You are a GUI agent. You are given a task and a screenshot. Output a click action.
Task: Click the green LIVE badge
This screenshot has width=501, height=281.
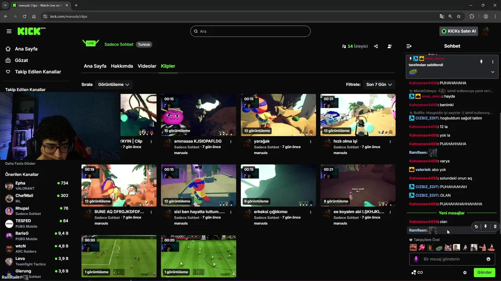point(90,43)
